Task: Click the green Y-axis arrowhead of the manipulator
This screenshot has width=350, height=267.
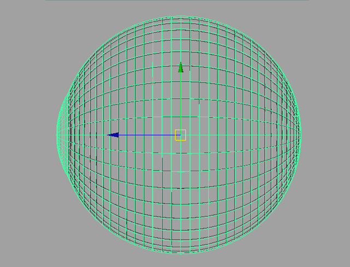Action: pyautogui.click(x=180, y=68)
